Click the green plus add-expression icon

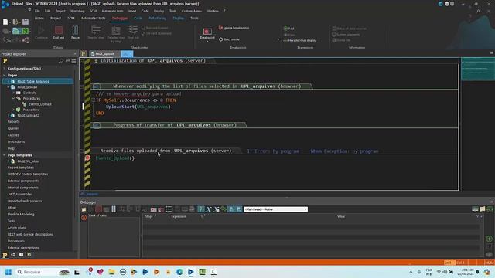tap(489, 239)
